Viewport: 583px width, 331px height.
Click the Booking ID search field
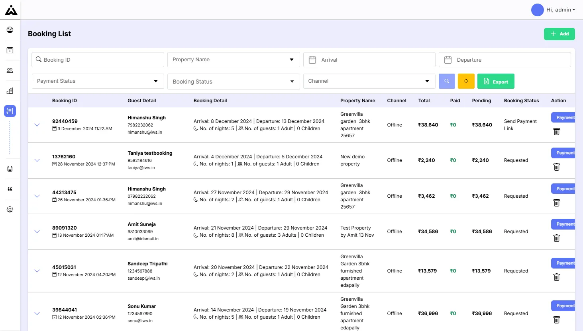coord(98,60)
